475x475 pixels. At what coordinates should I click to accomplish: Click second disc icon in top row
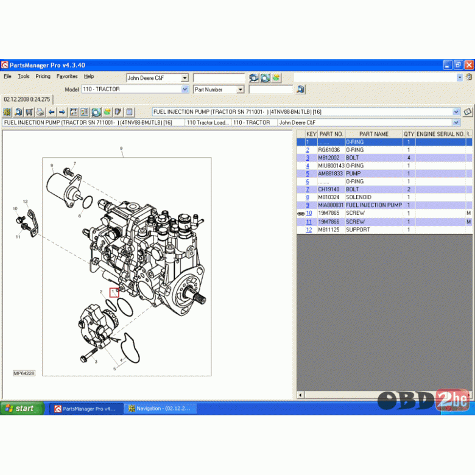[265, 78]
